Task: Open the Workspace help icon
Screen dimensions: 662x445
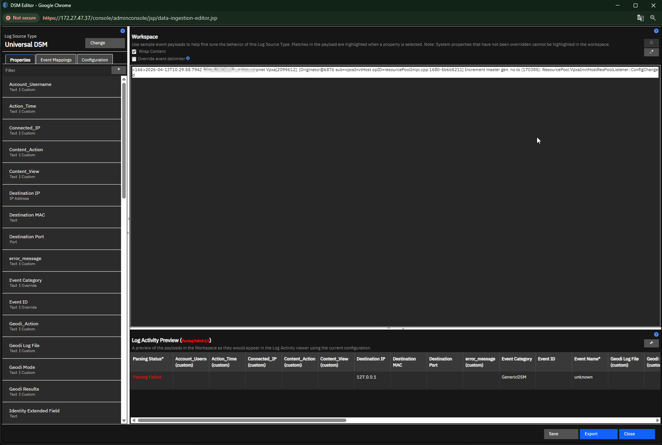Action: (656, 31)
